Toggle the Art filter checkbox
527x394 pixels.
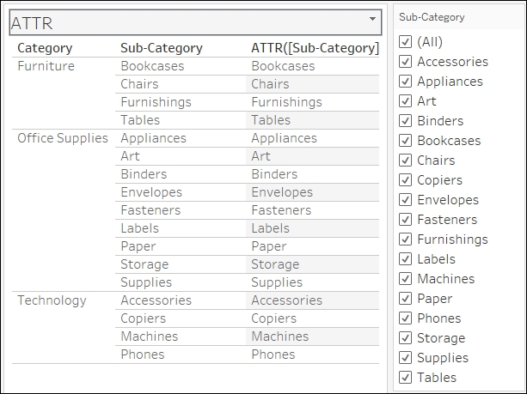pos(405,101)
